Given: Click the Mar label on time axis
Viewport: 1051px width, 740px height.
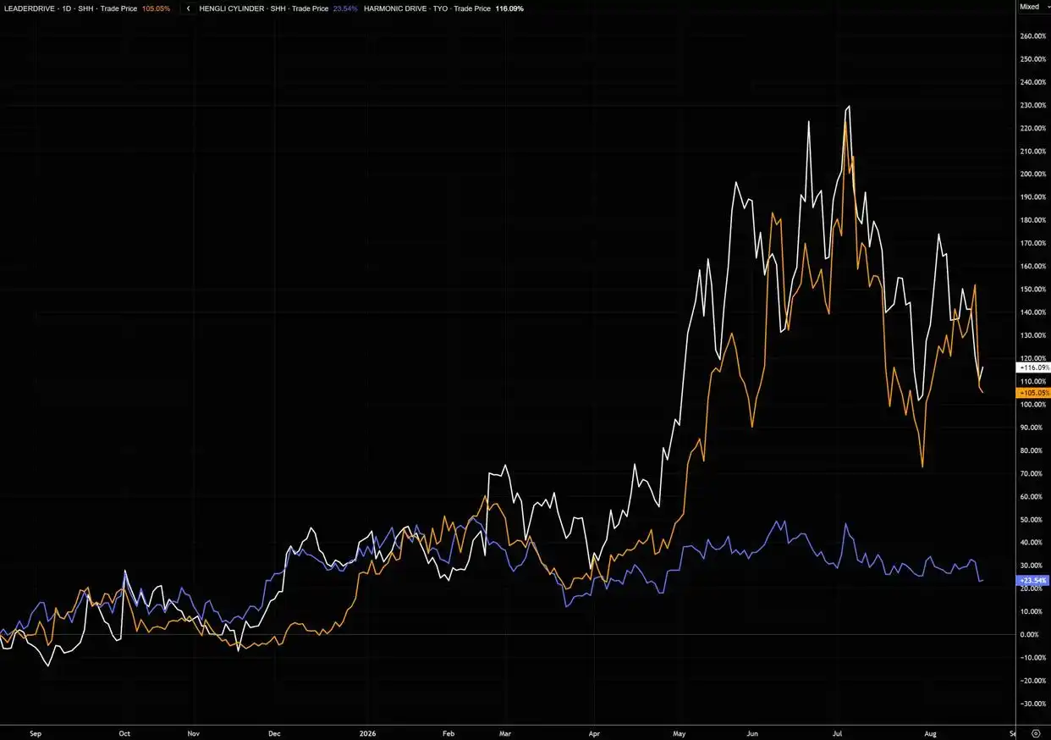Looking at the screenshot, I should pyautogui.click(x=505, y=733).
